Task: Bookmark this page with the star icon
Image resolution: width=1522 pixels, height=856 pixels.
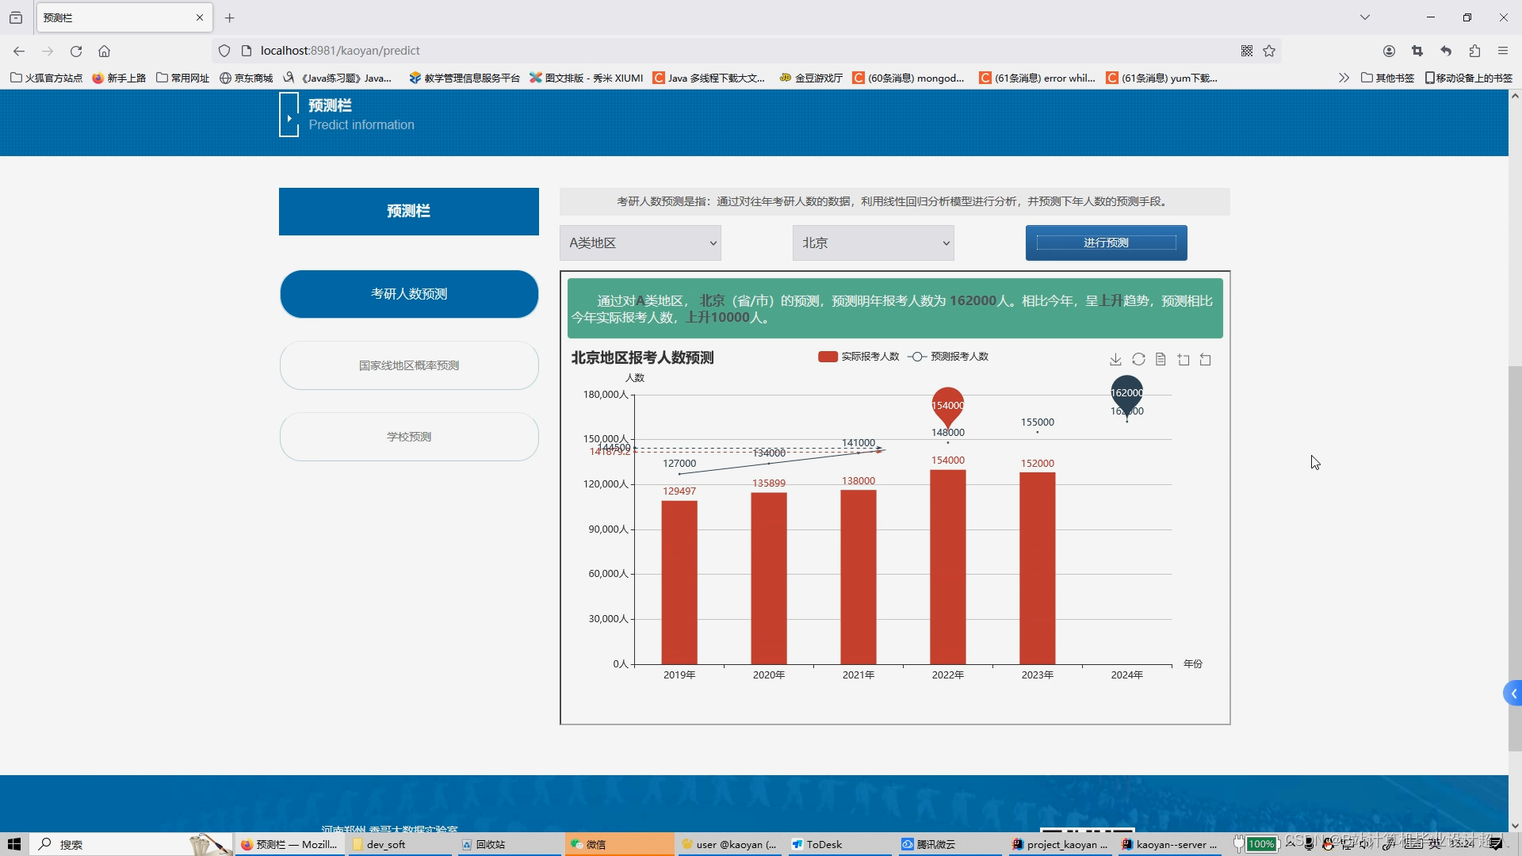Action: point(1269,51)
